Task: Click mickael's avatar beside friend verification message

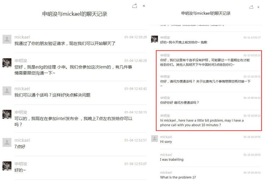Action: (7, 39)
